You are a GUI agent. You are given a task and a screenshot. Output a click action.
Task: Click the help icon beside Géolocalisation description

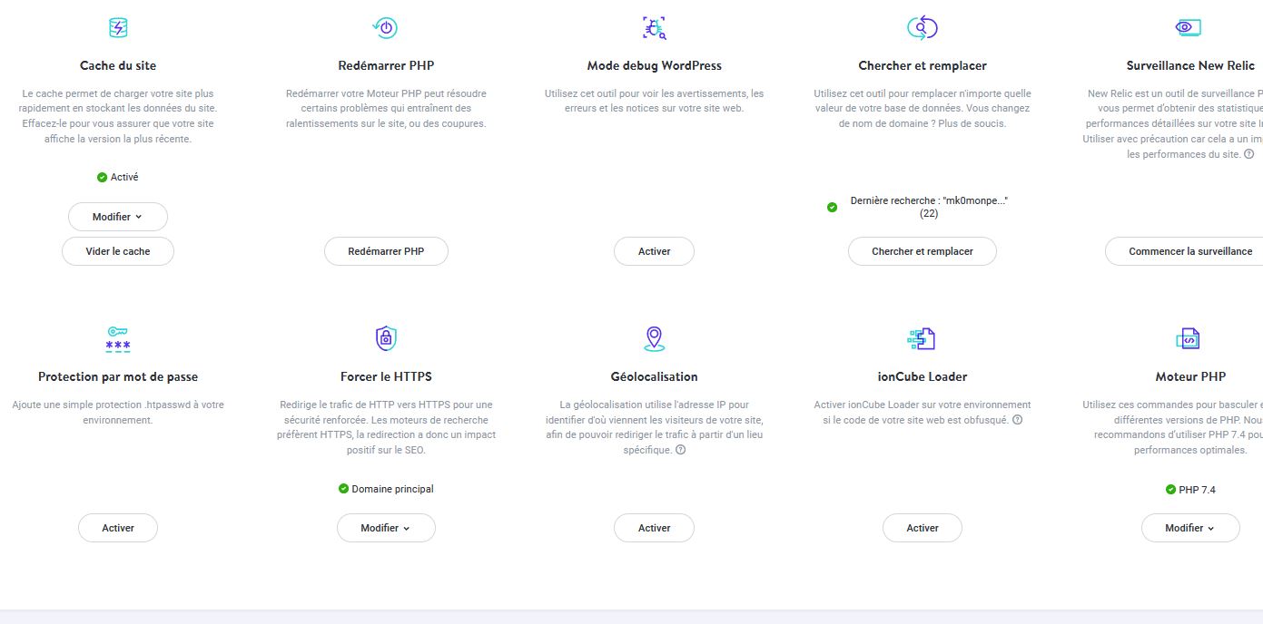[681, 450]
